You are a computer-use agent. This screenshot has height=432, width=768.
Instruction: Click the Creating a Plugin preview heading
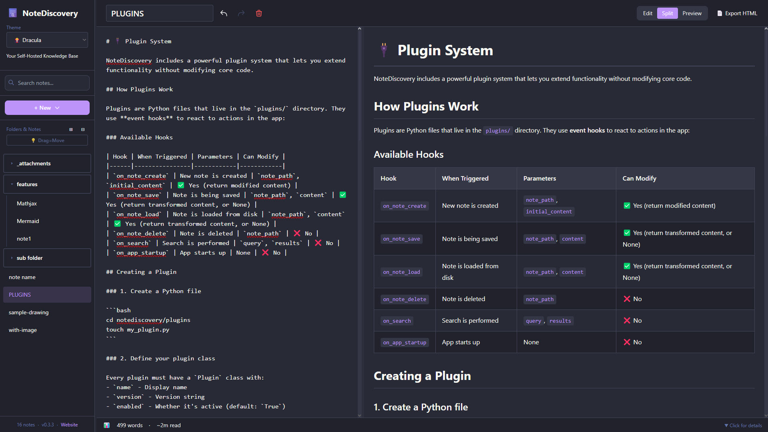tap(422, 376)
